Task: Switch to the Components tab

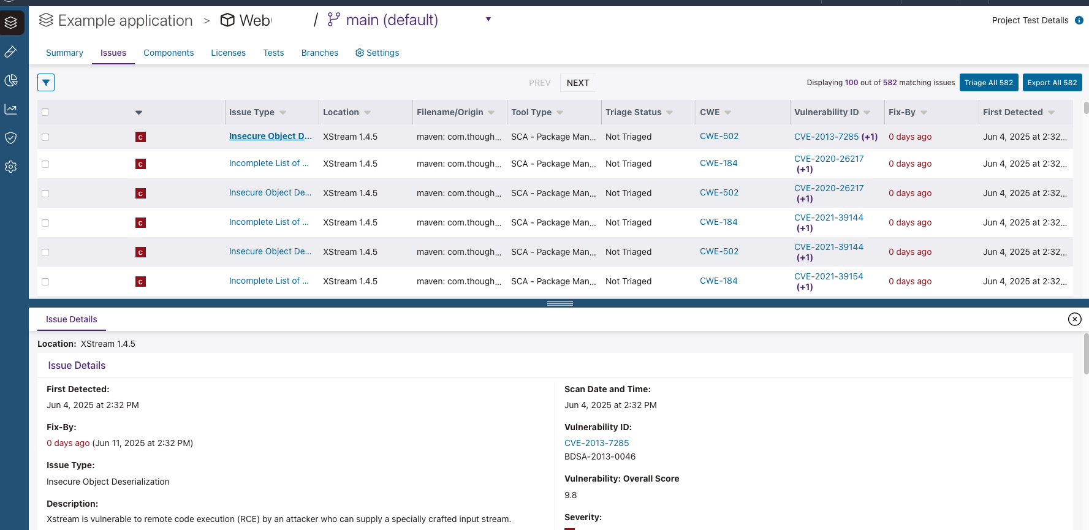Action: 169,53
